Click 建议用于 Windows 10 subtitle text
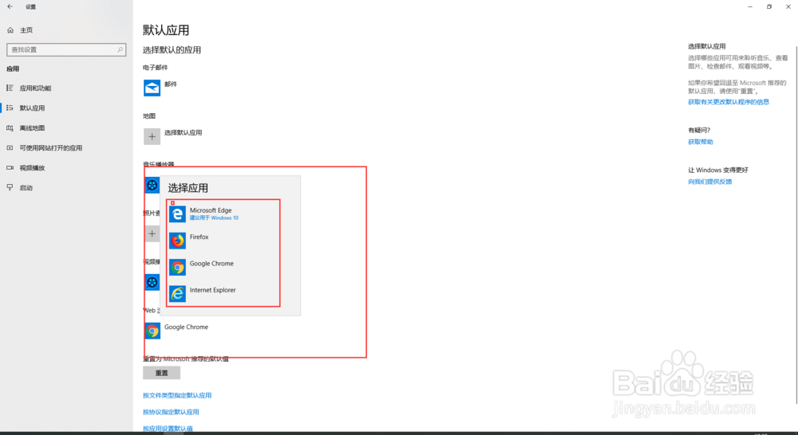 (x=214, y=218)
